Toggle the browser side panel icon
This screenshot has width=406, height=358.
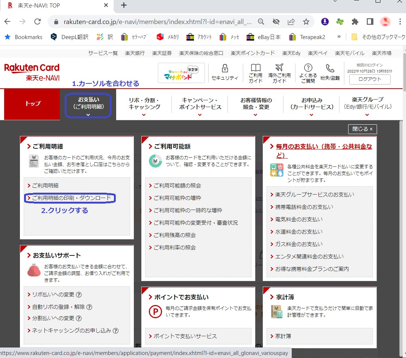[370, 22]
